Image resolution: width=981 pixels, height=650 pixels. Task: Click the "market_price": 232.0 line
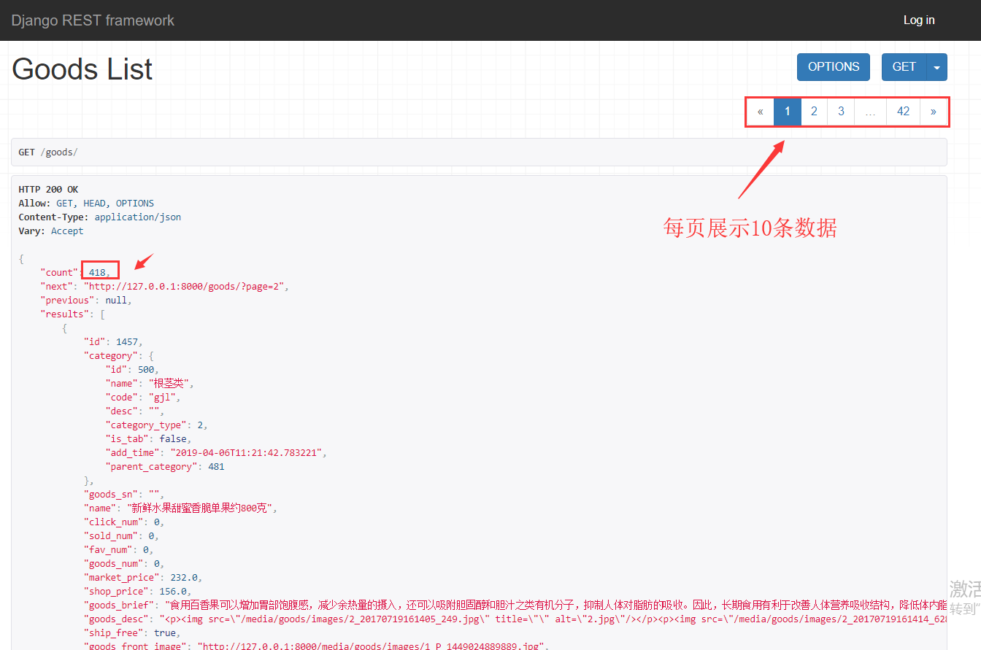point(142,577)
